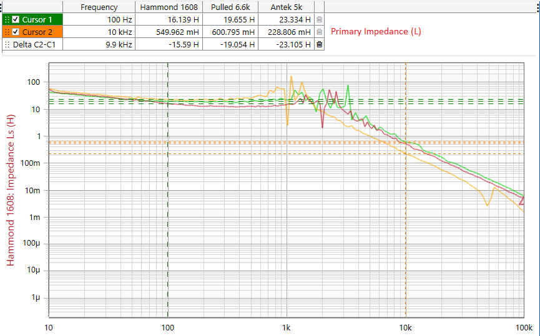Grab the Cursor 1 row drag handle

[7, 19]
